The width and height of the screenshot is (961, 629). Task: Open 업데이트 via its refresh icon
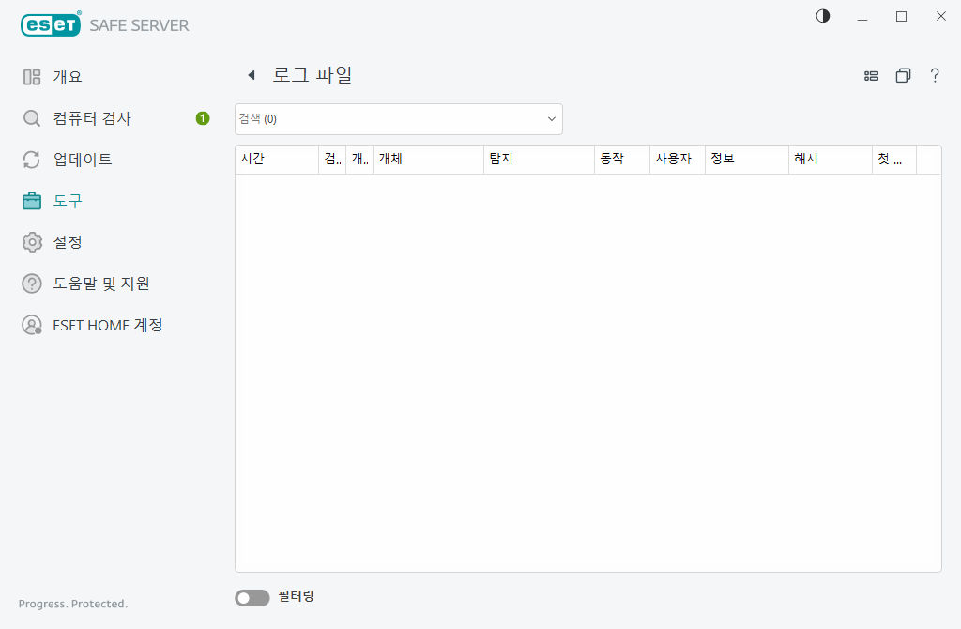click(31, 160)
